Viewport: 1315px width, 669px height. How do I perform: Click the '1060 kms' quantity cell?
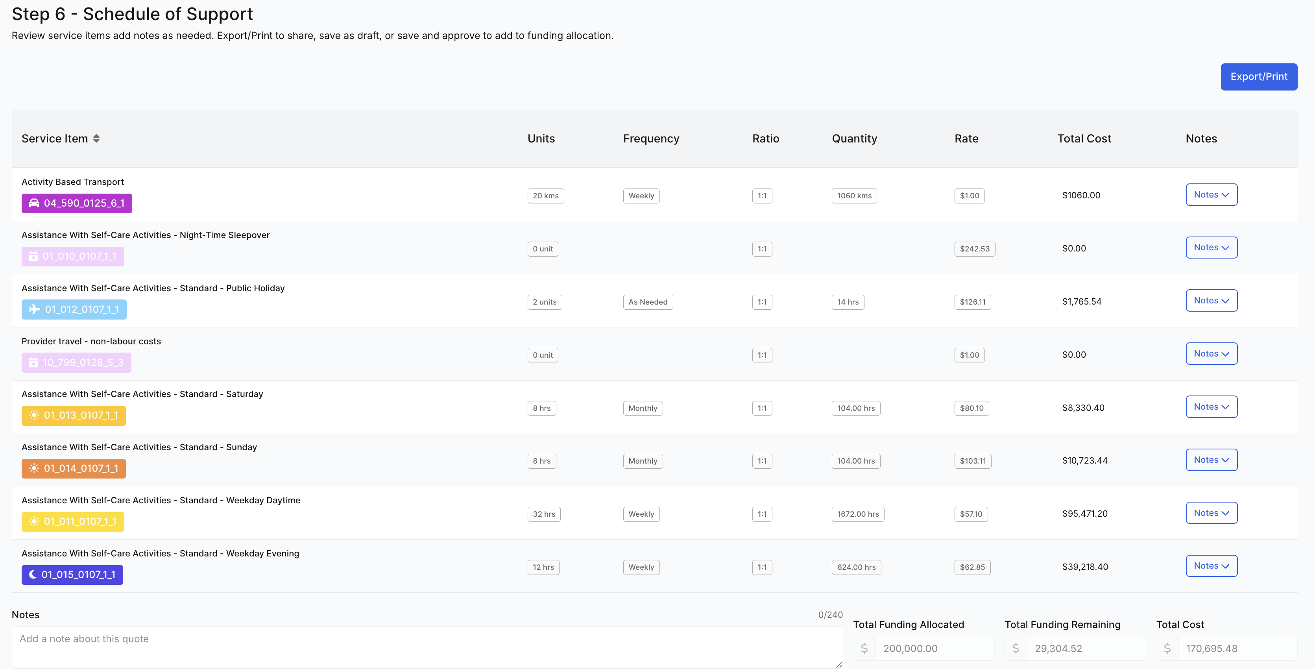[x=854, y=196]
